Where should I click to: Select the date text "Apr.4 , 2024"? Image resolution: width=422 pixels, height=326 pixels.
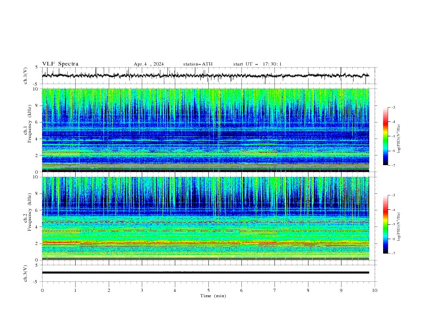(149, 64)
